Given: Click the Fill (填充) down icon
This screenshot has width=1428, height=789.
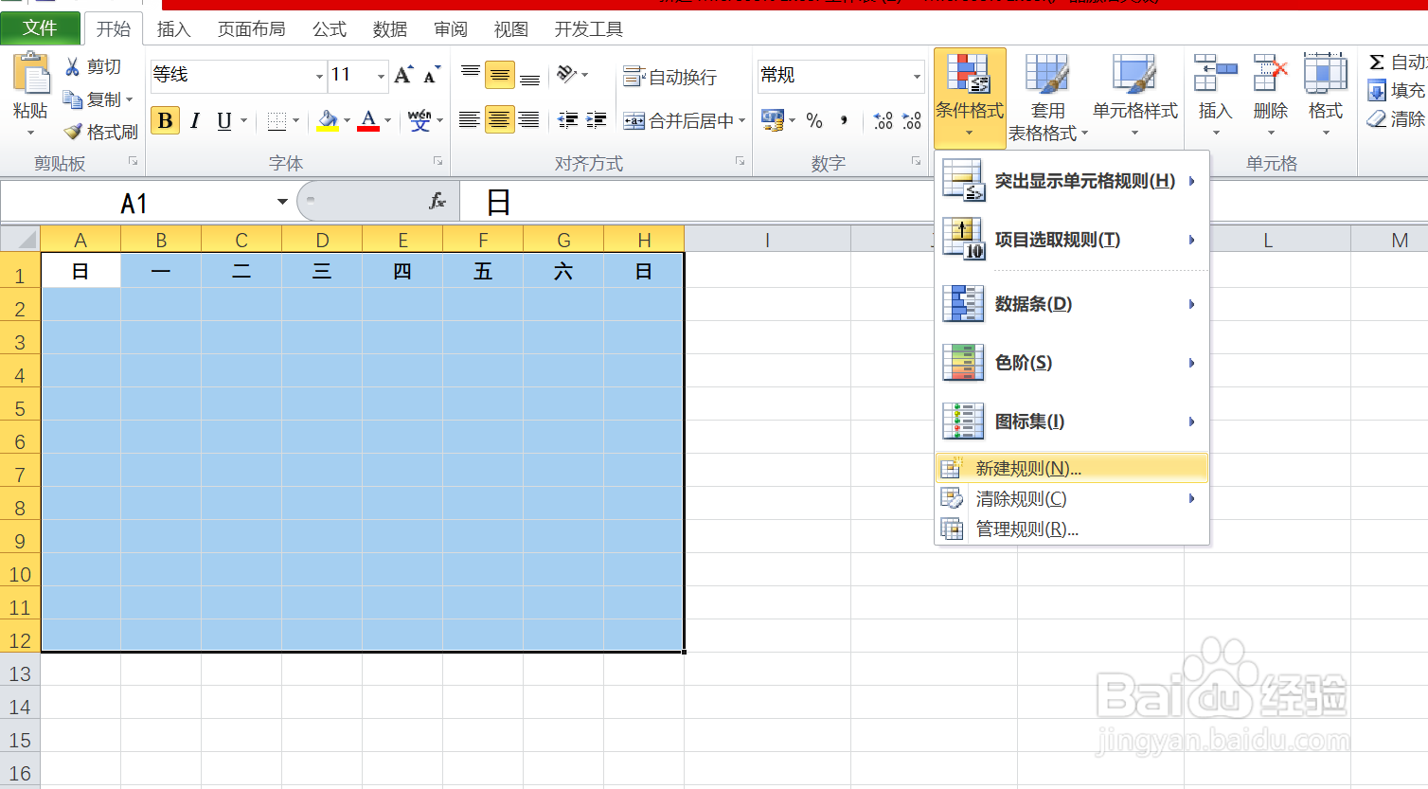Looking at the screenshot, I should [x=1377, y=91].
